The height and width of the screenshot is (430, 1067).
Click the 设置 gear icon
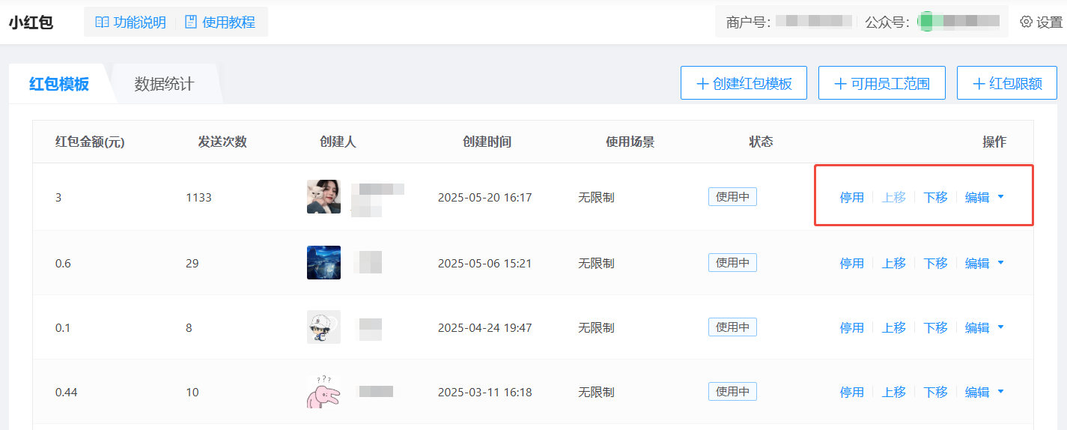[1027, 22]
